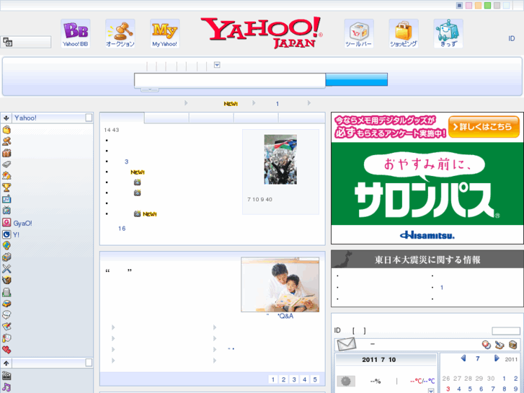Open the ツールバー toolbar icon
The width and height of the screenshot is (524, 393).
(x=358, y=33)
